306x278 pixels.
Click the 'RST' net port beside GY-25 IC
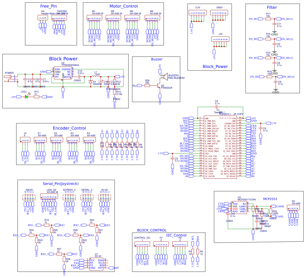pyautogui.click(x=114, y=268)
